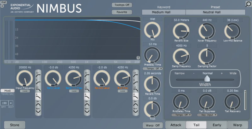Switch to the Attack tab
252x129 pixels.
click(x=176, y=125)
